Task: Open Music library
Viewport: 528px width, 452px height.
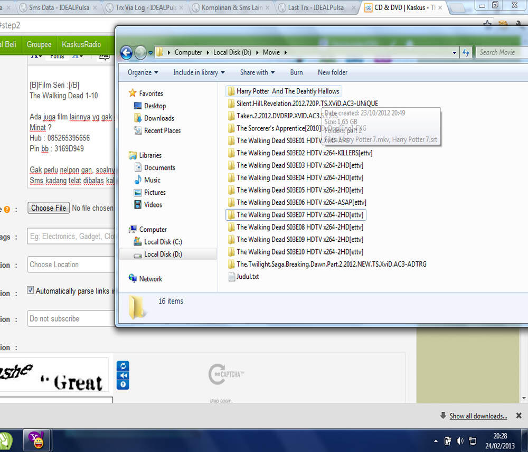Action: tap(147, 180)
